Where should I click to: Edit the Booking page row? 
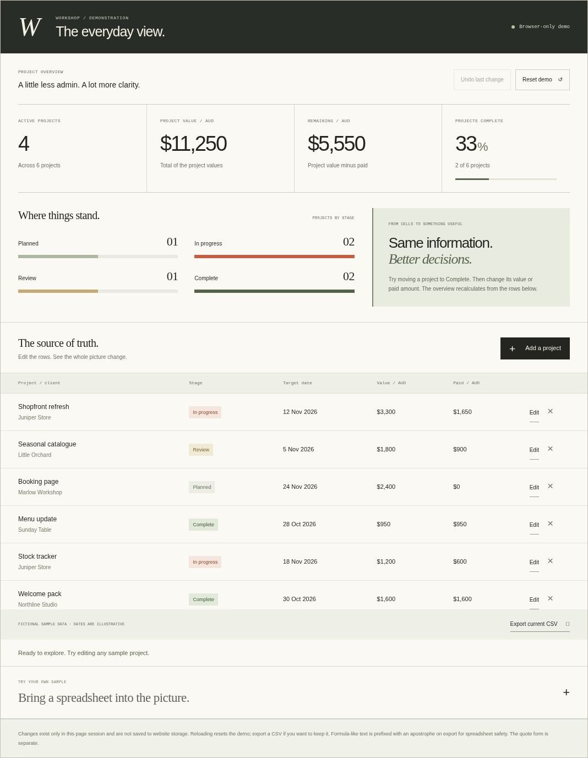tap(534, 487)
